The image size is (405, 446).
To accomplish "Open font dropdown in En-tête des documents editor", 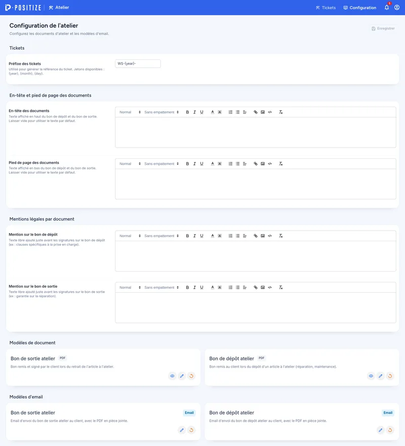I will point(161,112).
